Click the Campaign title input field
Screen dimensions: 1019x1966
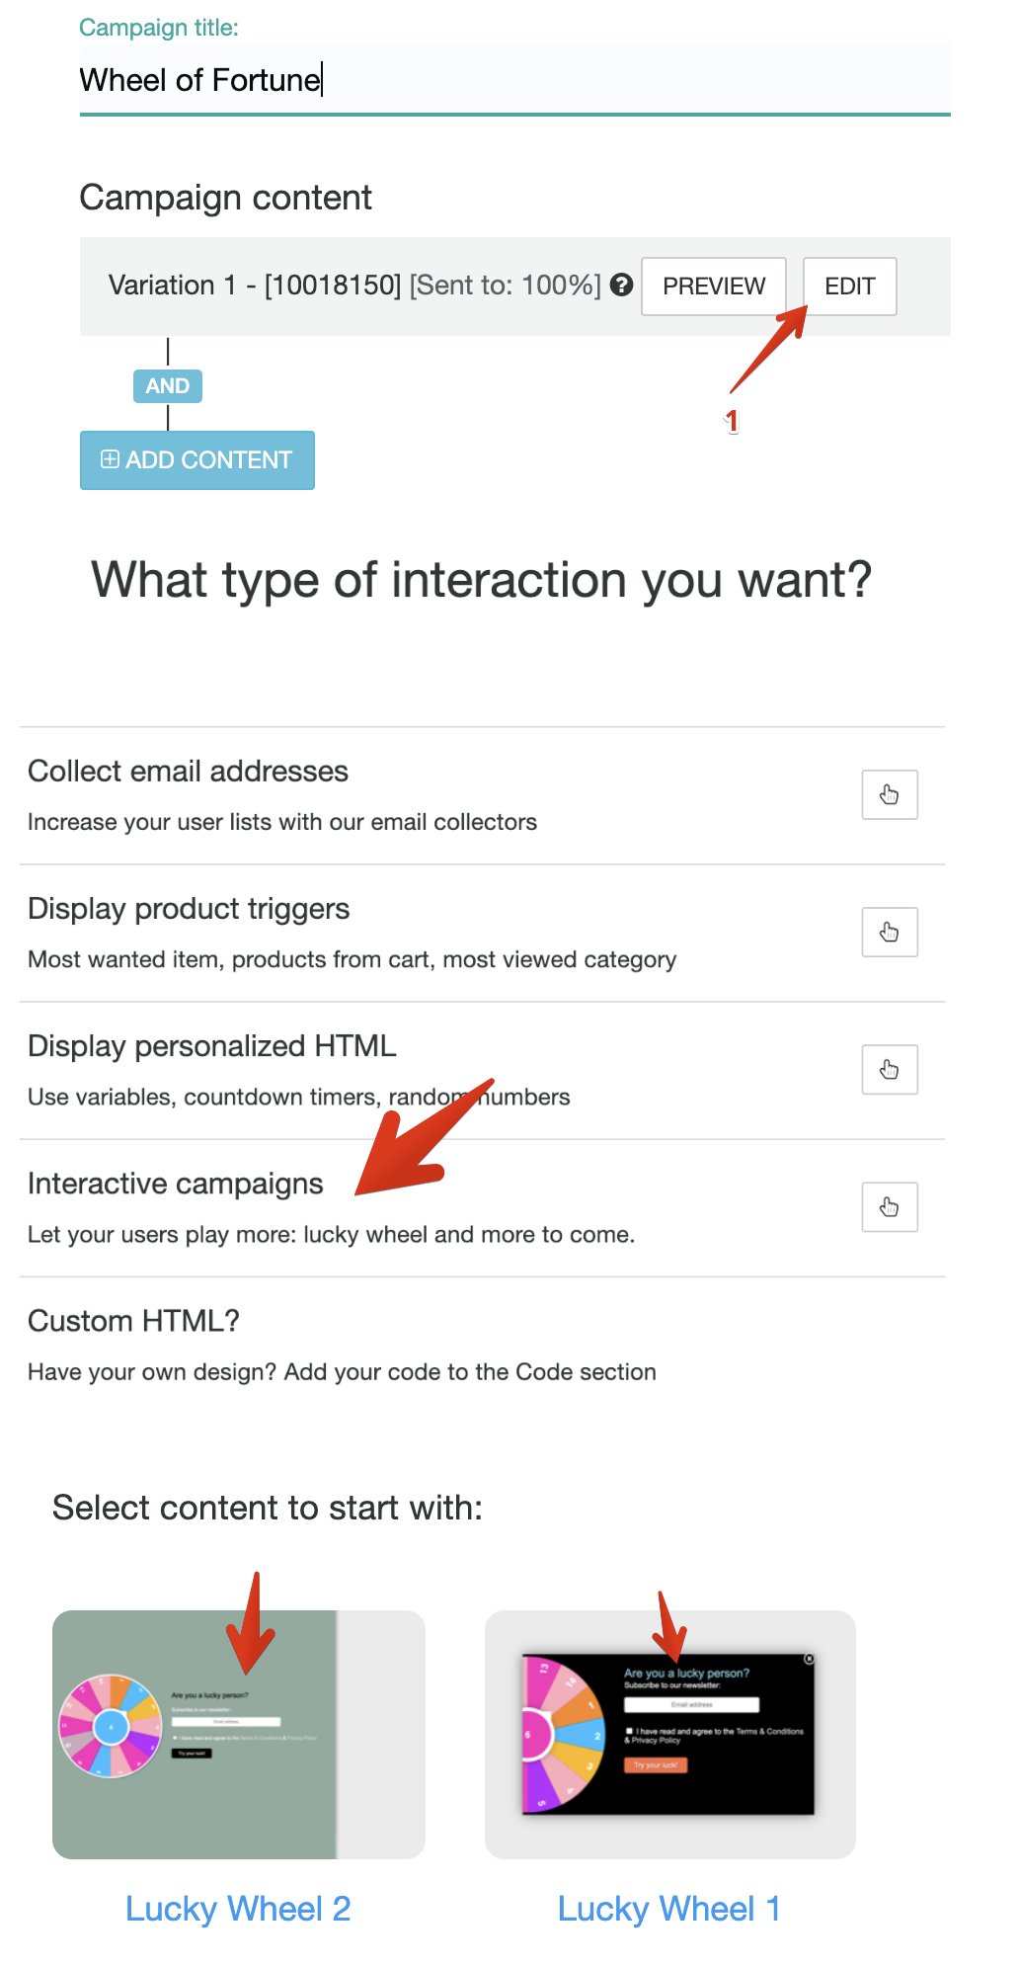click(x=514, y=80)
